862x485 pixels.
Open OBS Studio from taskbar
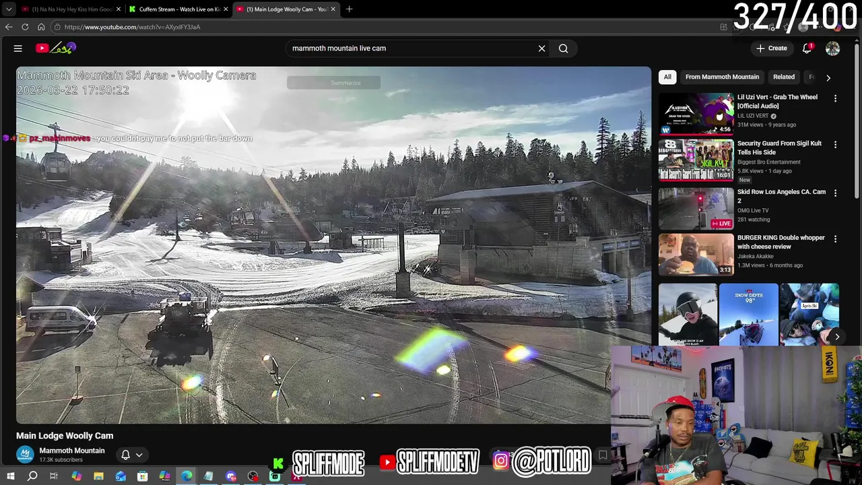pos(253,476)
